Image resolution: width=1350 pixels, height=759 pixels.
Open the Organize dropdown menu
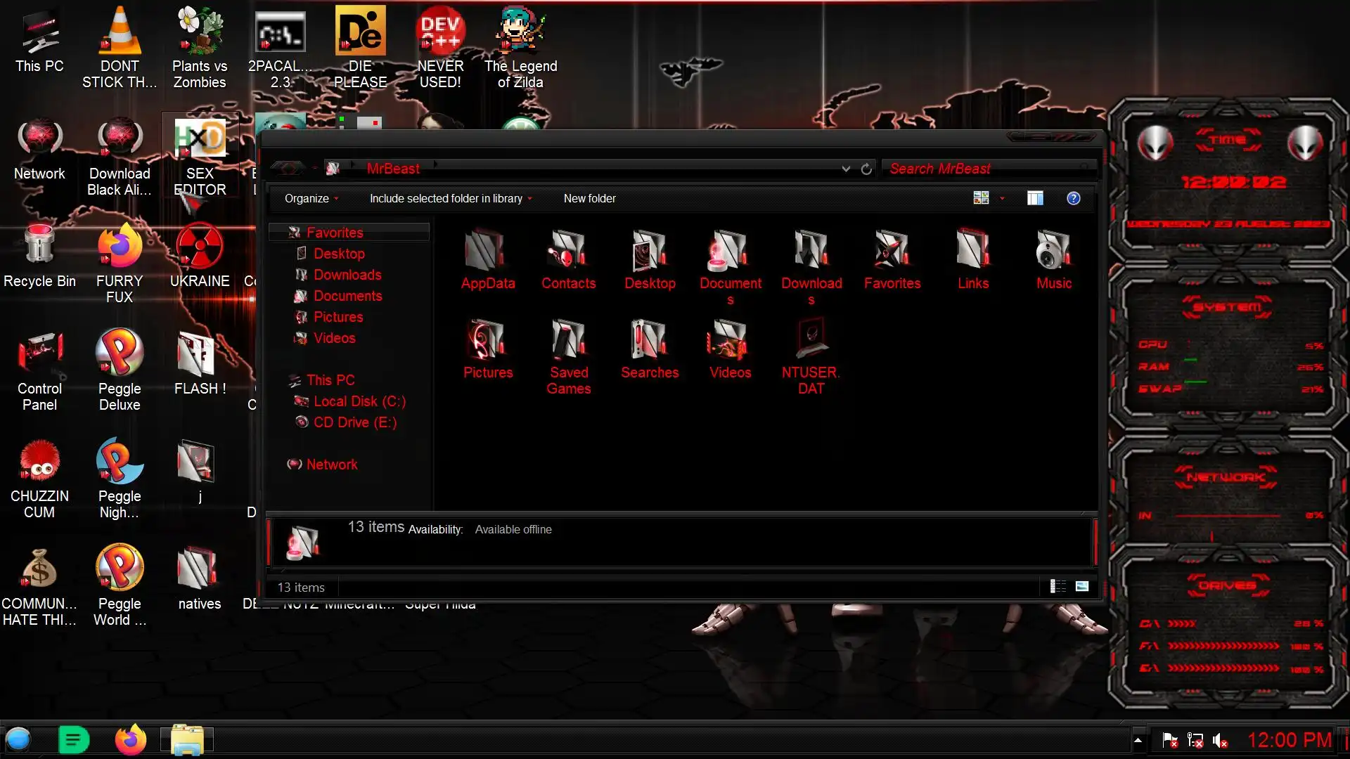[x=311, y=199]
